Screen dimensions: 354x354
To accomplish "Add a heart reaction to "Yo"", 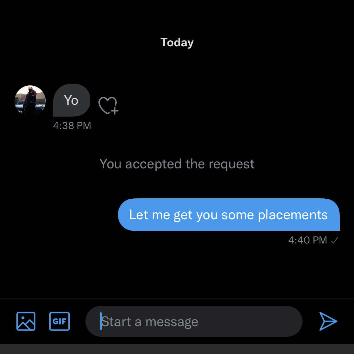I will [108, 105].
